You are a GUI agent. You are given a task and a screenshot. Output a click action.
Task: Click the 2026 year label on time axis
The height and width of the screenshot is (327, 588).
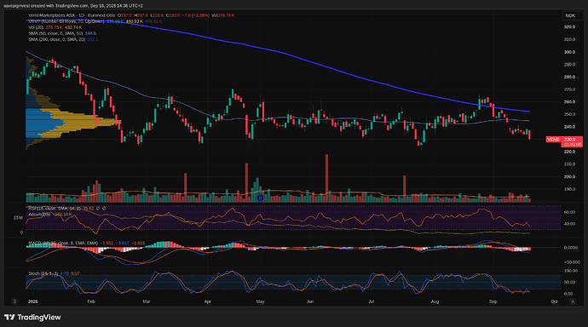coord(33,301)
